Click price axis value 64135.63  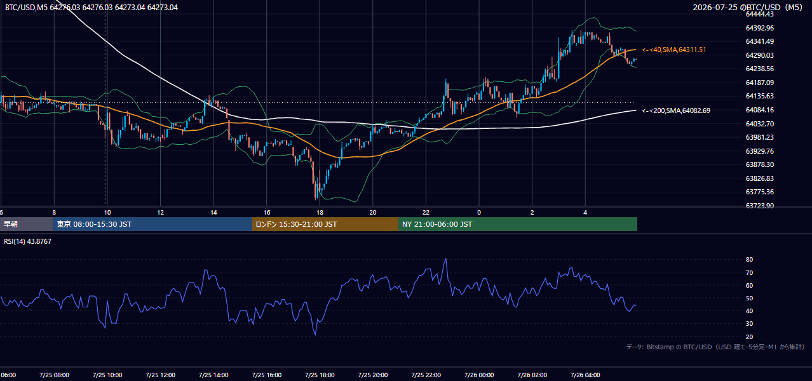tap(759, 96)
